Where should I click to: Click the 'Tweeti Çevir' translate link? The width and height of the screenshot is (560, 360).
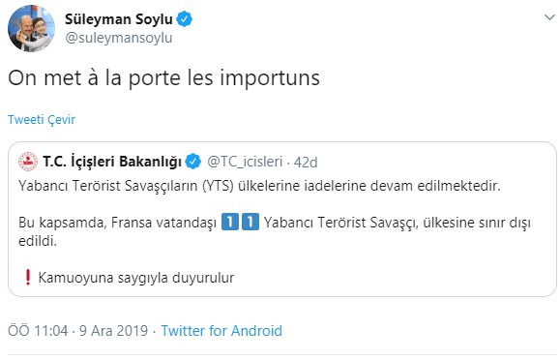click(42, 119)
